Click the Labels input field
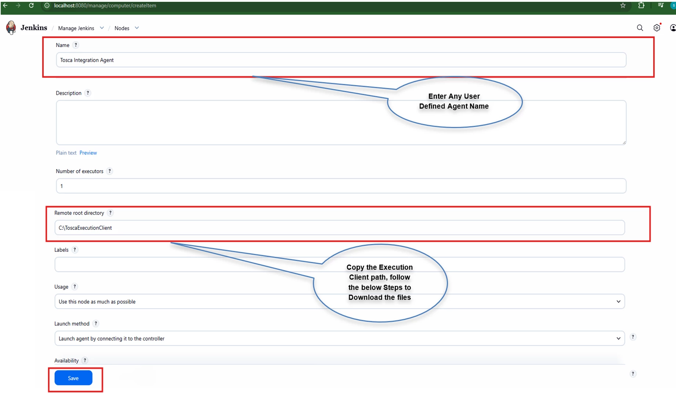This screenshot has height=400, width=676. (340, 264)
